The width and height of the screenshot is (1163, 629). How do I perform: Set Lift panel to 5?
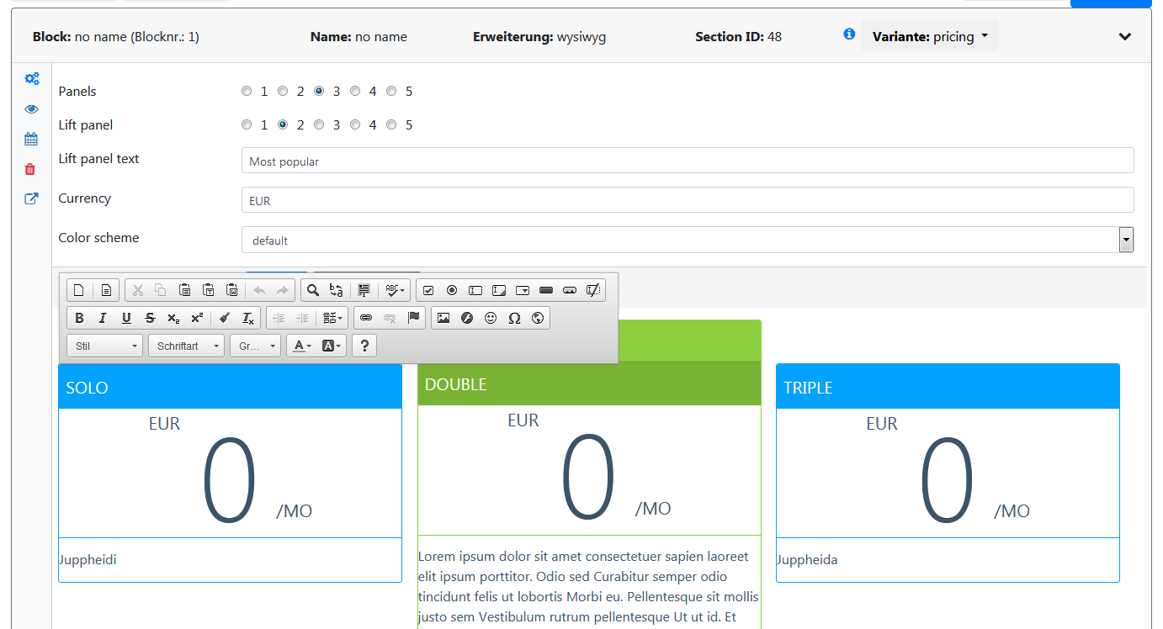tap(391, 124)
